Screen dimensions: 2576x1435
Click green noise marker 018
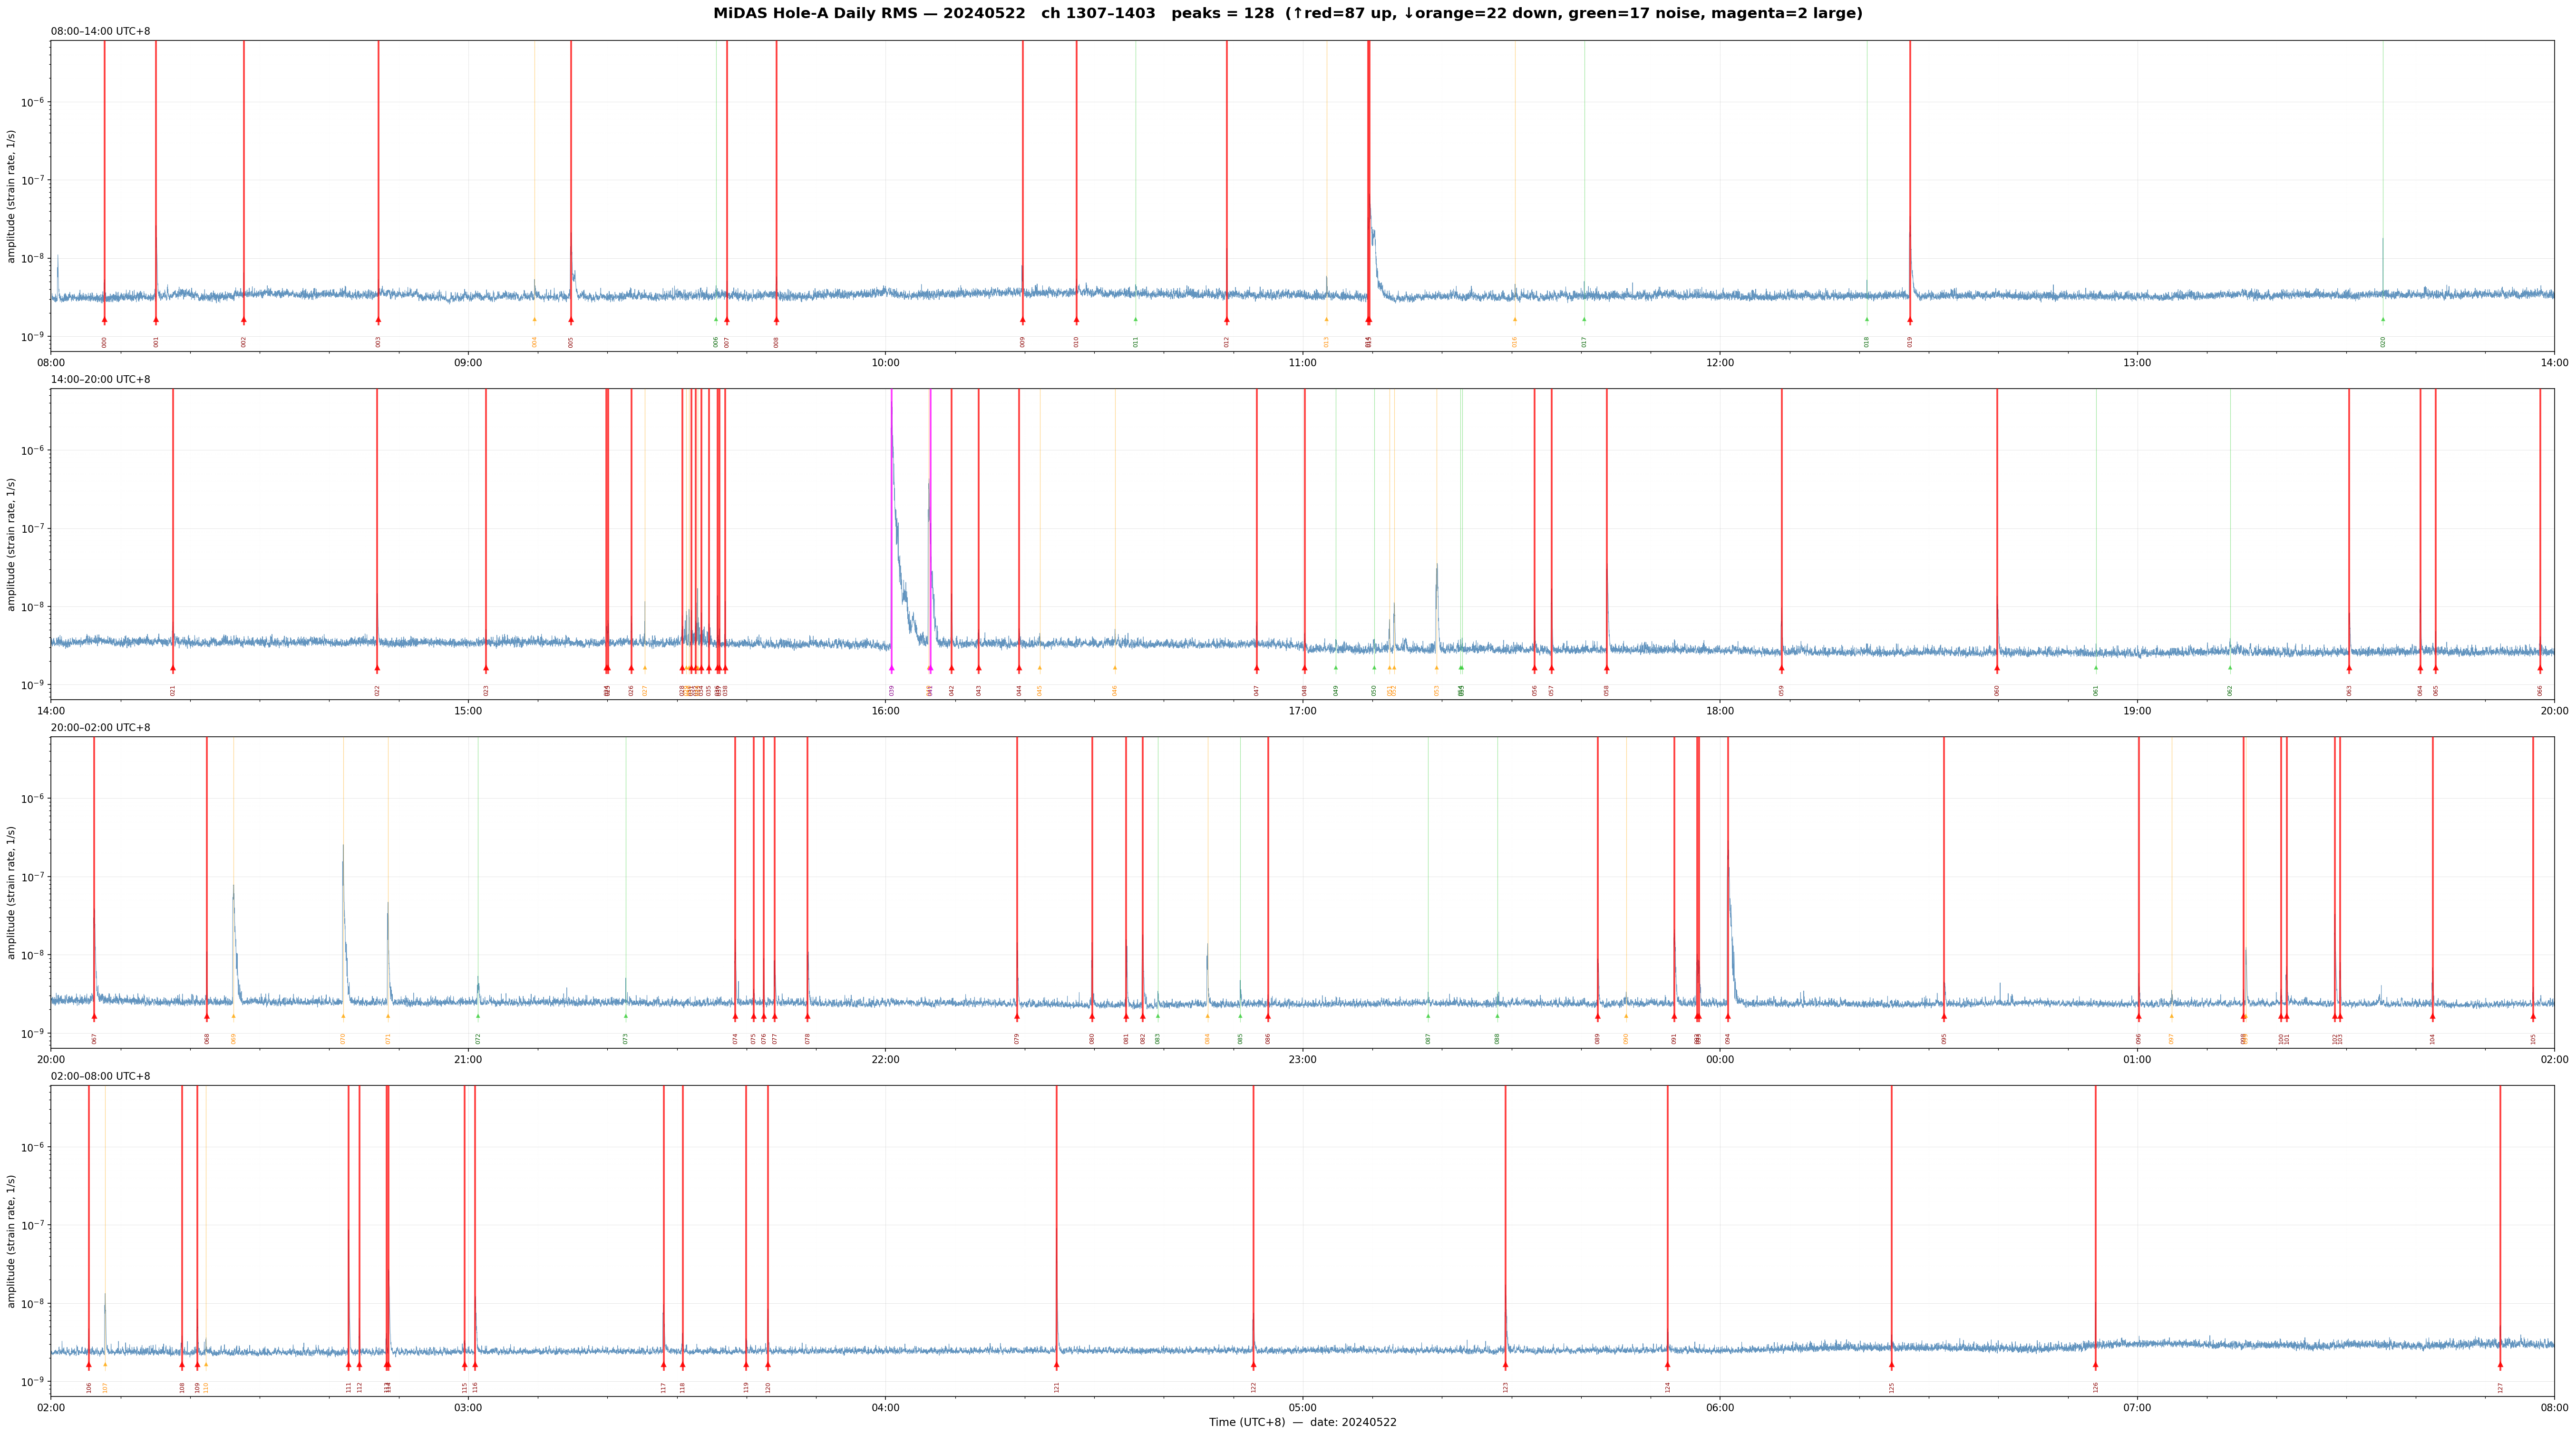(1866, 320)
